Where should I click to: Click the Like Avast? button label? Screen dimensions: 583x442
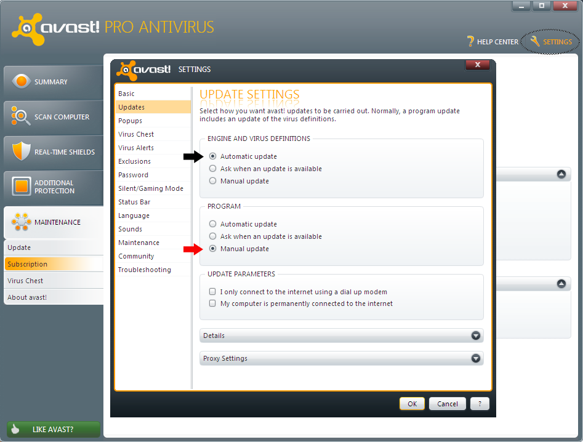pos(53,429)
